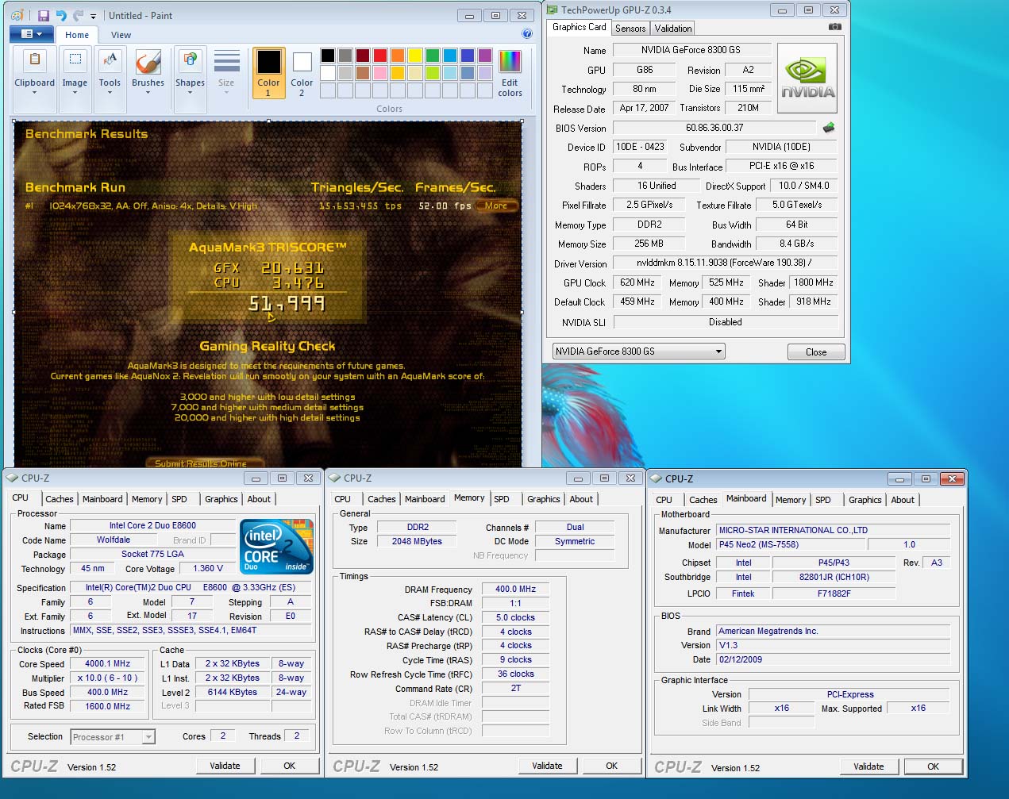Viewport: 1009px width, 799px height.
Task: Click the Close button in GPU-Z
Action: point(816,352)
